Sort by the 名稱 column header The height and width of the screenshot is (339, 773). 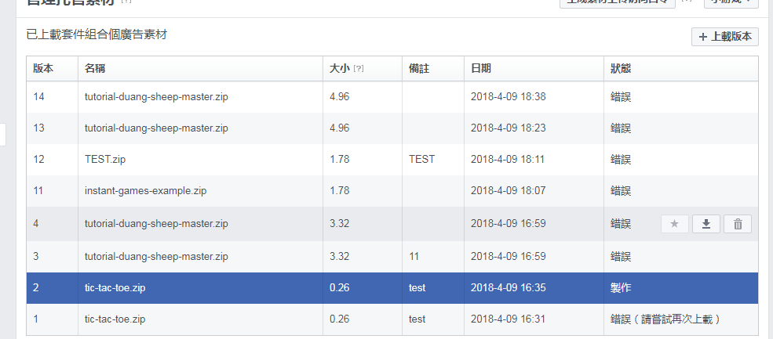95,69
